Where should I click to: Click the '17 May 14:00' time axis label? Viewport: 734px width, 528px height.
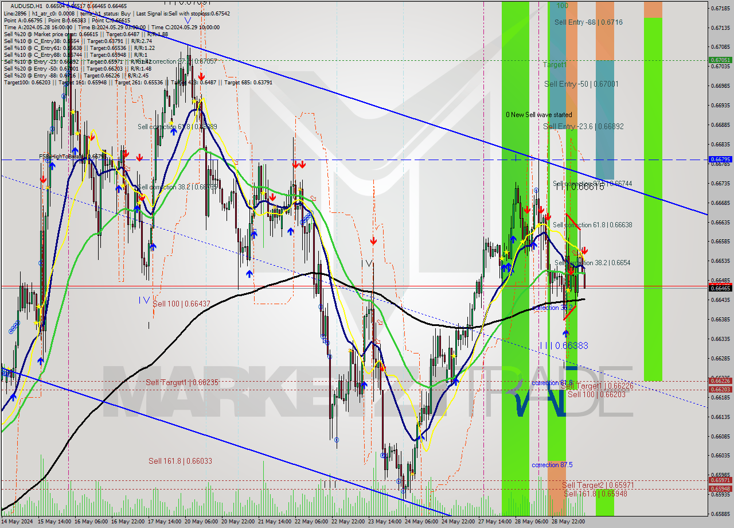point(165,522)
